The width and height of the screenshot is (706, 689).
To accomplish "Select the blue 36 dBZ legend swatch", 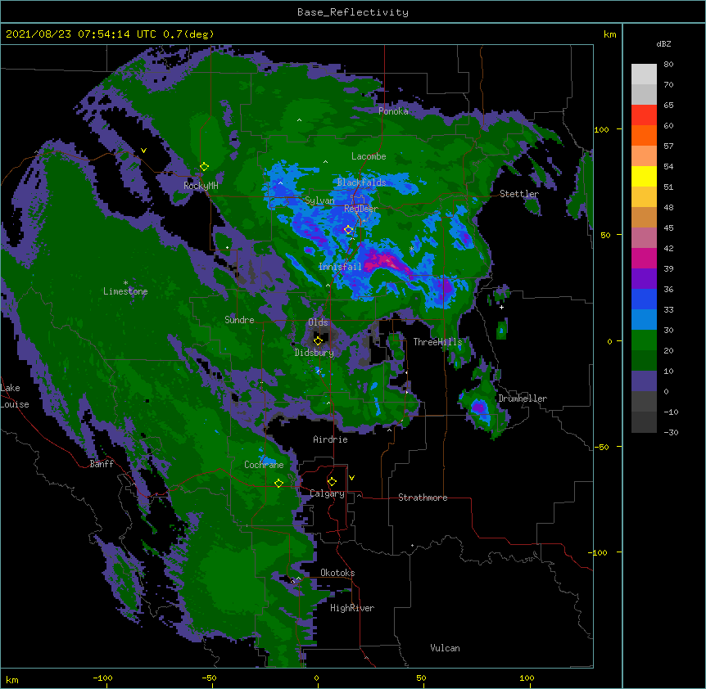I will [644, 299].
